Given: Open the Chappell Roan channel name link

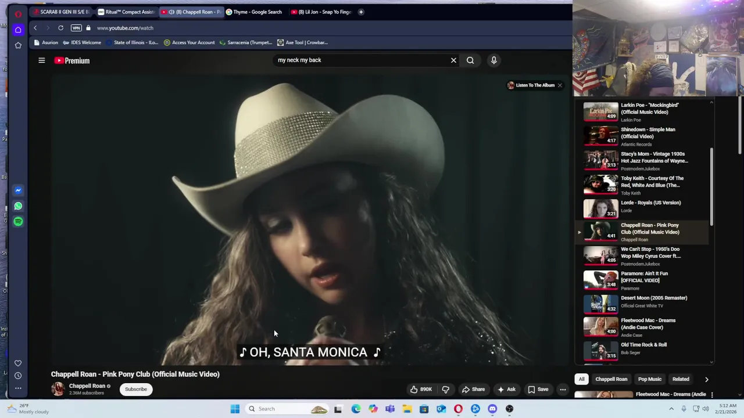Looking at the screenshot, I should (x=87, y=386).
